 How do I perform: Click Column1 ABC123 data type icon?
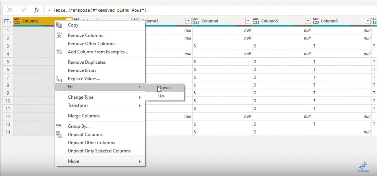point(17,21)
